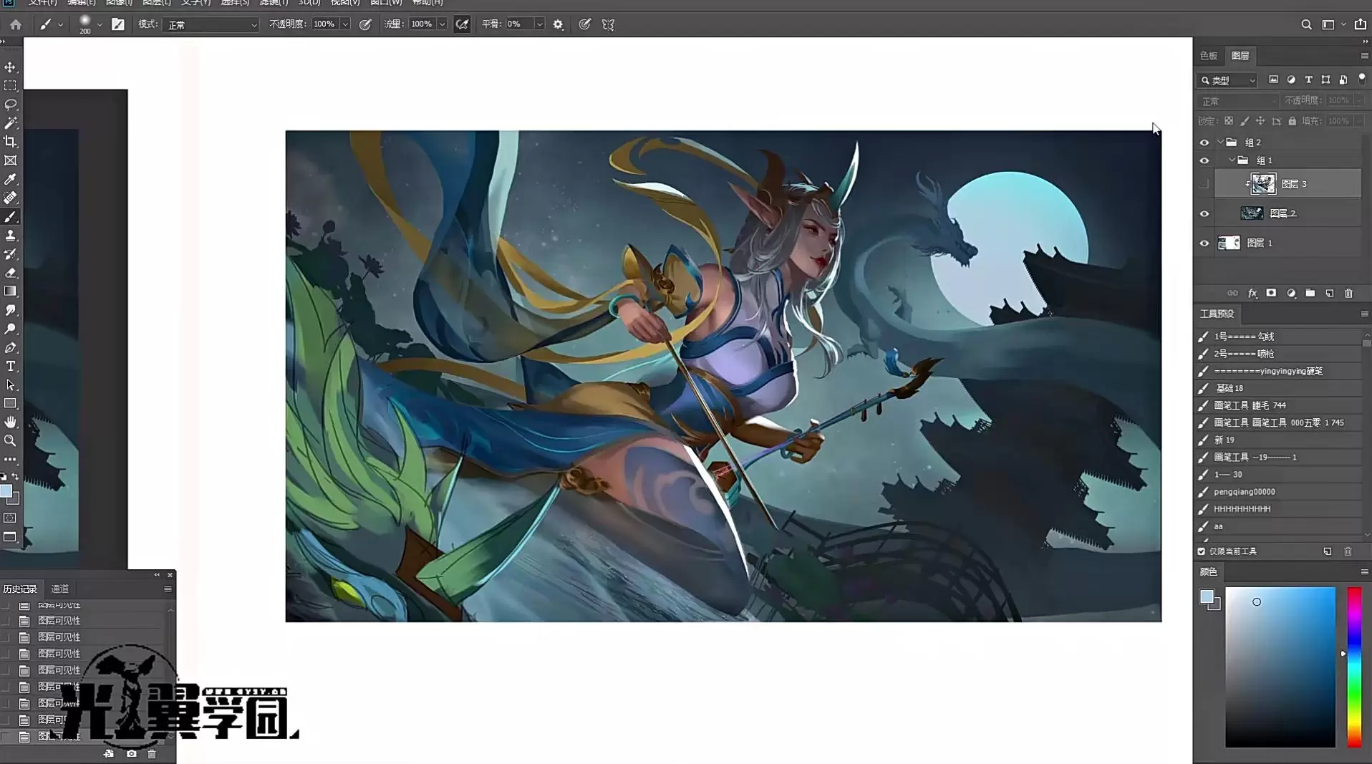Open blend mode 模式 dropdown in options bar
1372x764 pixels.
(x=211, y=24)
